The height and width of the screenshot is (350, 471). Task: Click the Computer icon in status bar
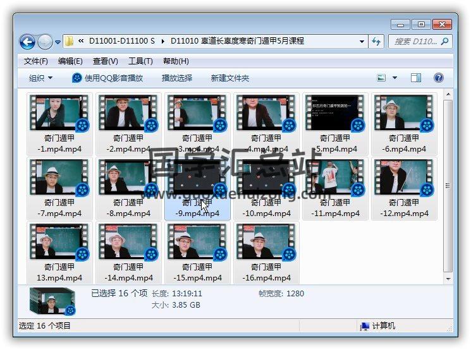pos(365,326)
